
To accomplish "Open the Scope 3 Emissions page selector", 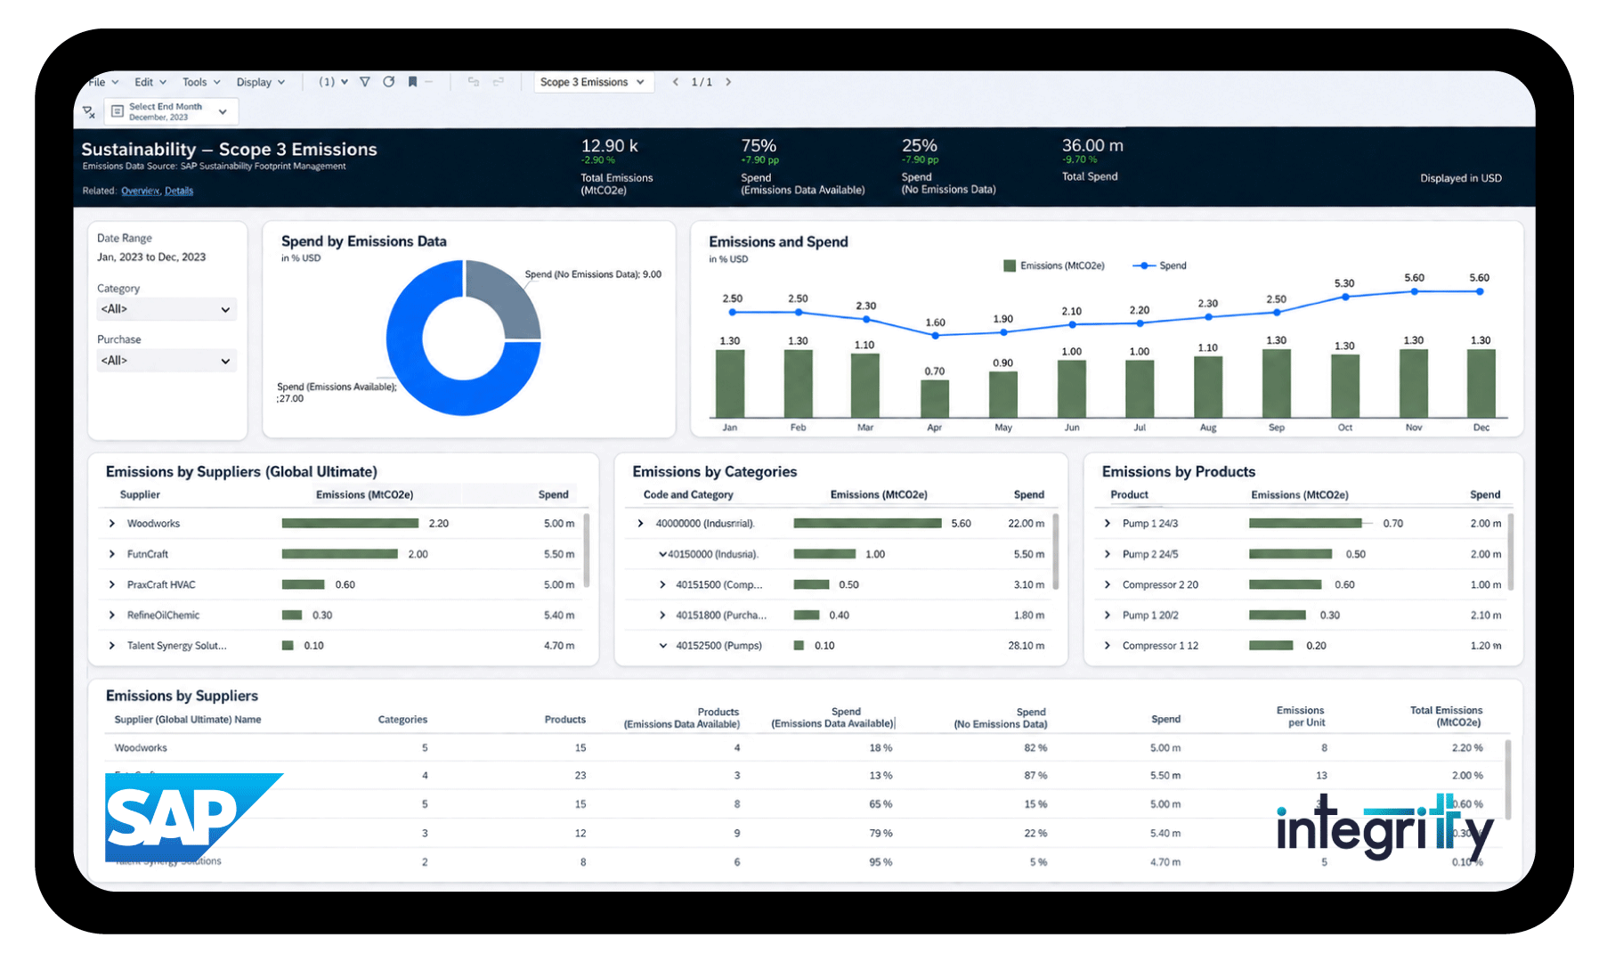I will click(x=593, y=82).
